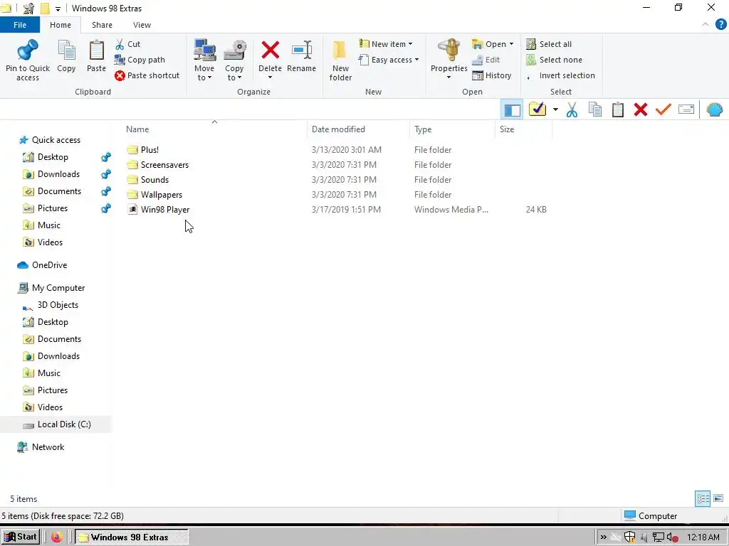Select the Plus! folder

click(x=150, y=150)
